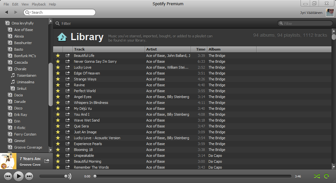Select the Toisenlainen album under Chorale
This screenshot has height=183, width=336.
[26, 75]
